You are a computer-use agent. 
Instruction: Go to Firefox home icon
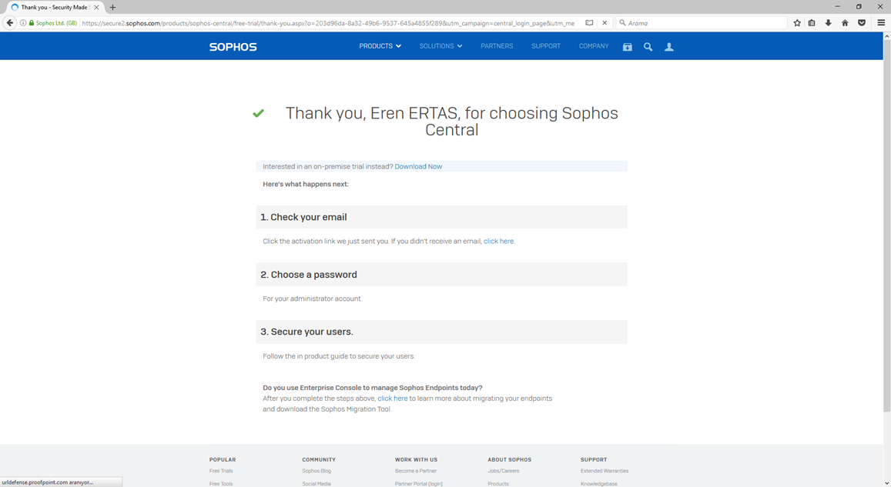tap(844, 23)
